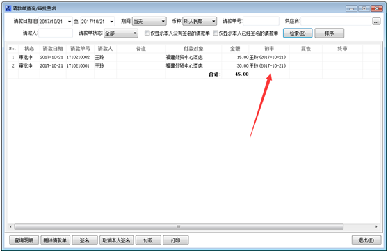Click the 终审 column header
This screenshot has width=388, height=252.
click(x=342, y=49)
